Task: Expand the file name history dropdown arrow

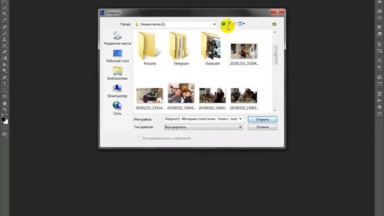Action: point(240,119)
